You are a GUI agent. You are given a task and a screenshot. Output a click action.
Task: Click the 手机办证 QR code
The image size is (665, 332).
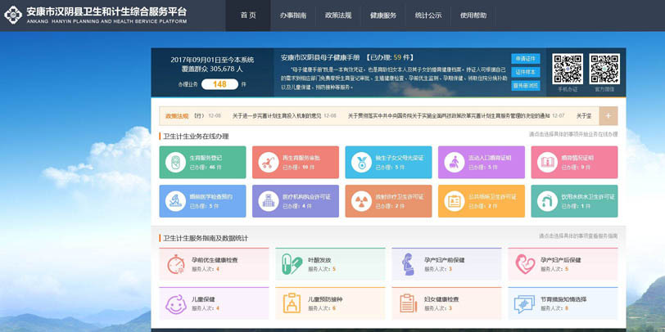(568, 69)
